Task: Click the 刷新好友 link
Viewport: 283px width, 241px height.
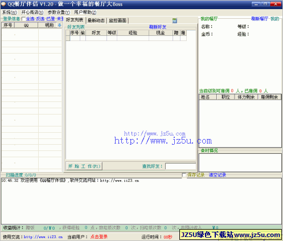Action: pyautogui.click(x=158, y=27)
